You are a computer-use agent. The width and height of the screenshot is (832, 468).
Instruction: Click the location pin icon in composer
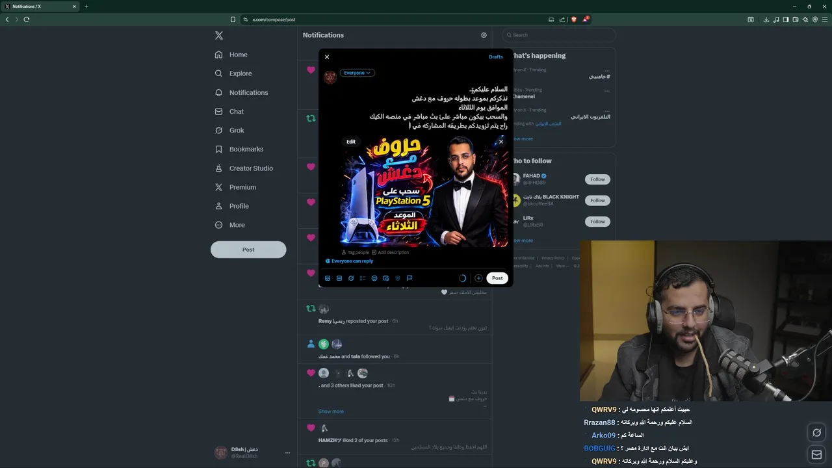398,278
